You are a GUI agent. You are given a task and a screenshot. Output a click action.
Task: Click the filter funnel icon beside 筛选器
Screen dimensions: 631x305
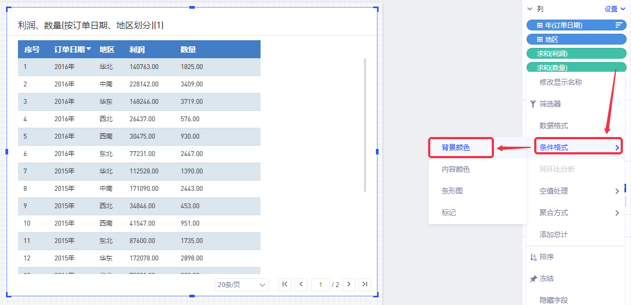tap(533, 104)
